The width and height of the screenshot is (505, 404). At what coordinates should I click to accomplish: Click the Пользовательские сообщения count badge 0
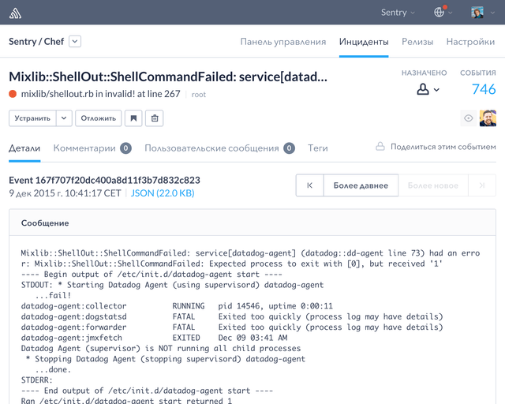tap(290, 148)
